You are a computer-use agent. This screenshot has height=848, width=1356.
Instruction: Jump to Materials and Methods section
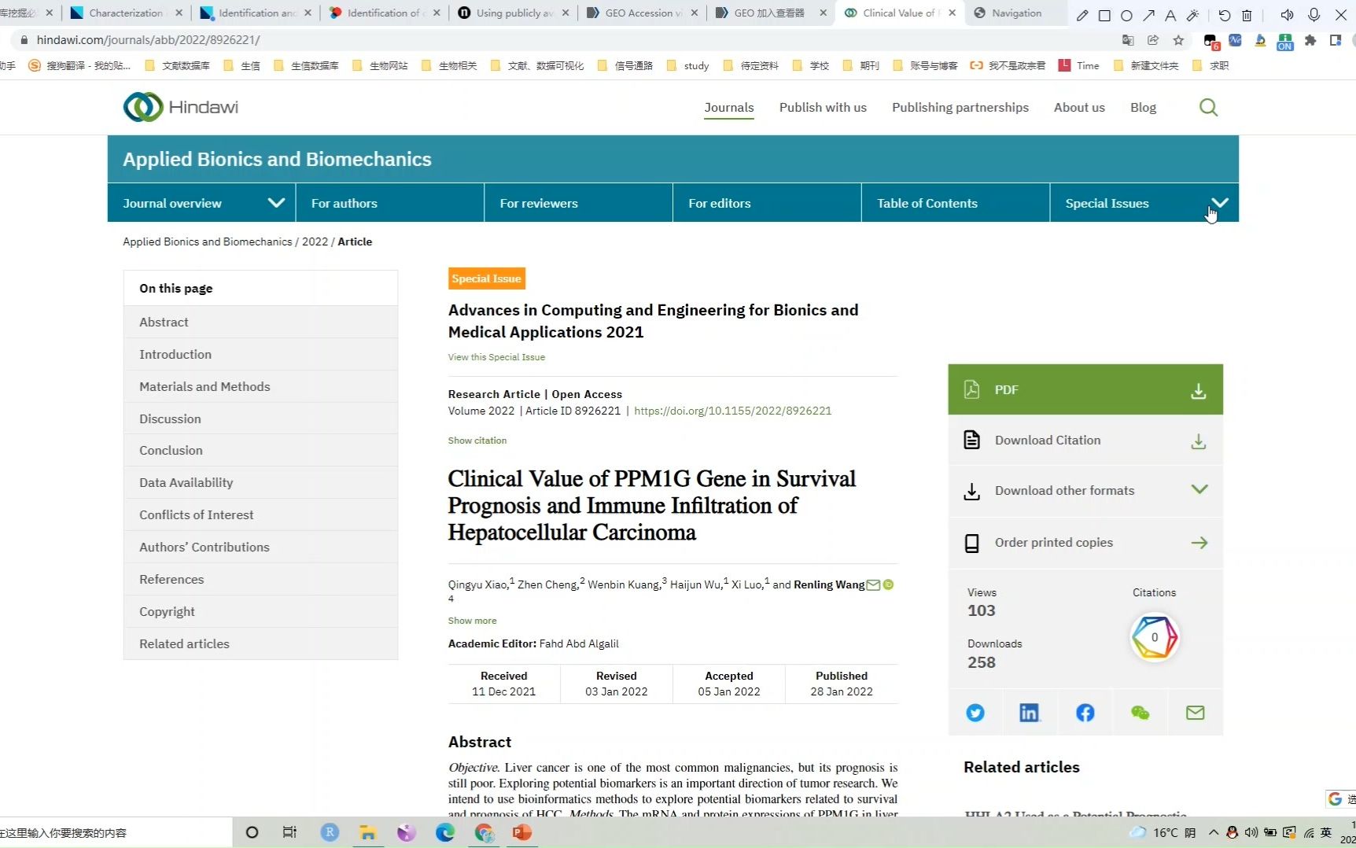point(260,386)
